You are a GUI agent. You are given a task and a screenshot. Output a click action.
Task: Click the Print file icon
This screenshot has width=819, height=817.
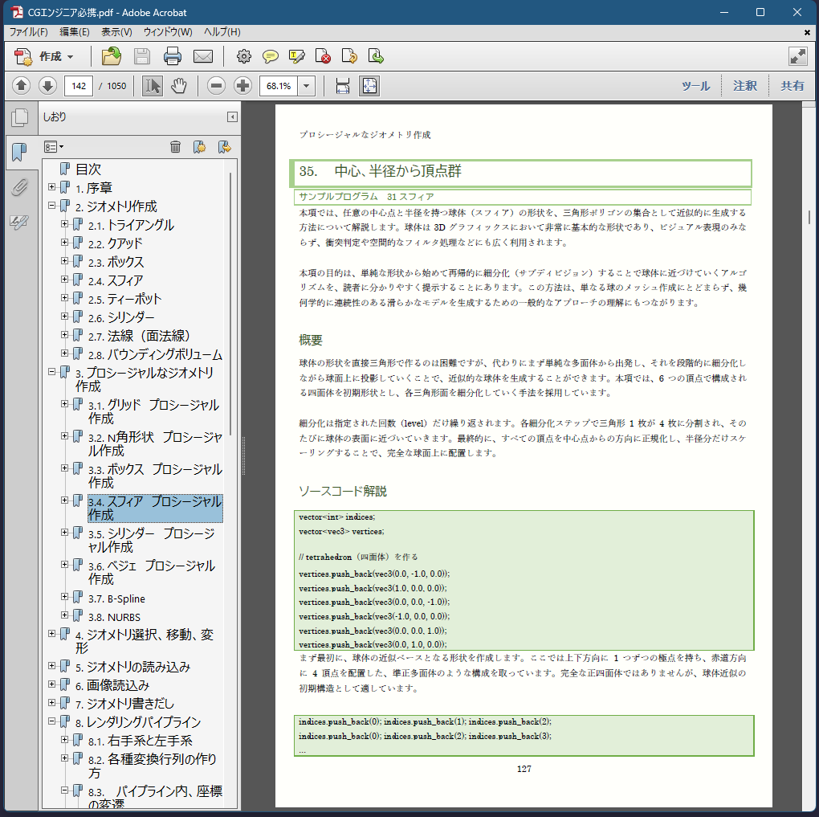click(173, 56)
